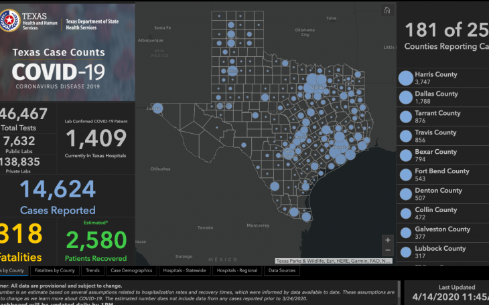Choose Fort Bend County from the list

coord(441,175)
